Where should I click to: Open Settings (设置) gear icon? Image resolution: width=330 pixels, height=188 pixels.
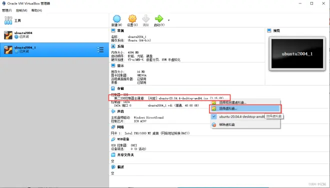tap(132, 19)
